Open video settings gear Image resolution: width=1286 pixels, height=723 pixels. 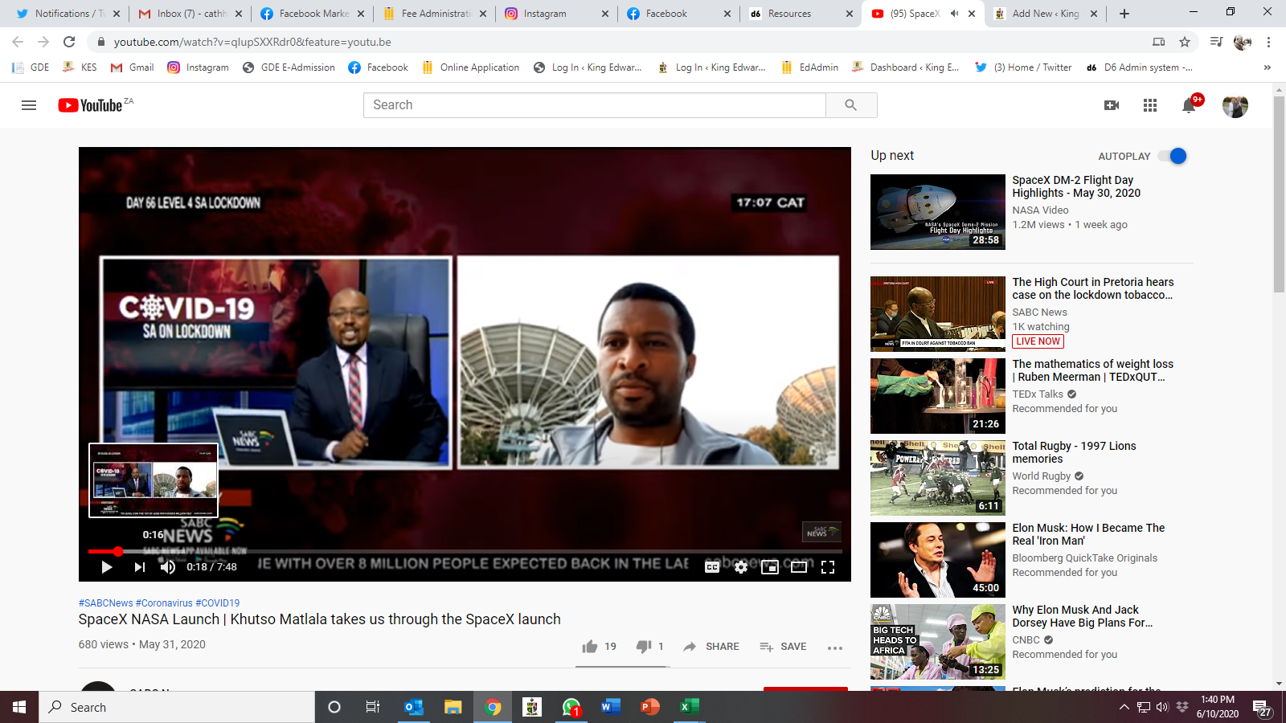tap(741, 567)
